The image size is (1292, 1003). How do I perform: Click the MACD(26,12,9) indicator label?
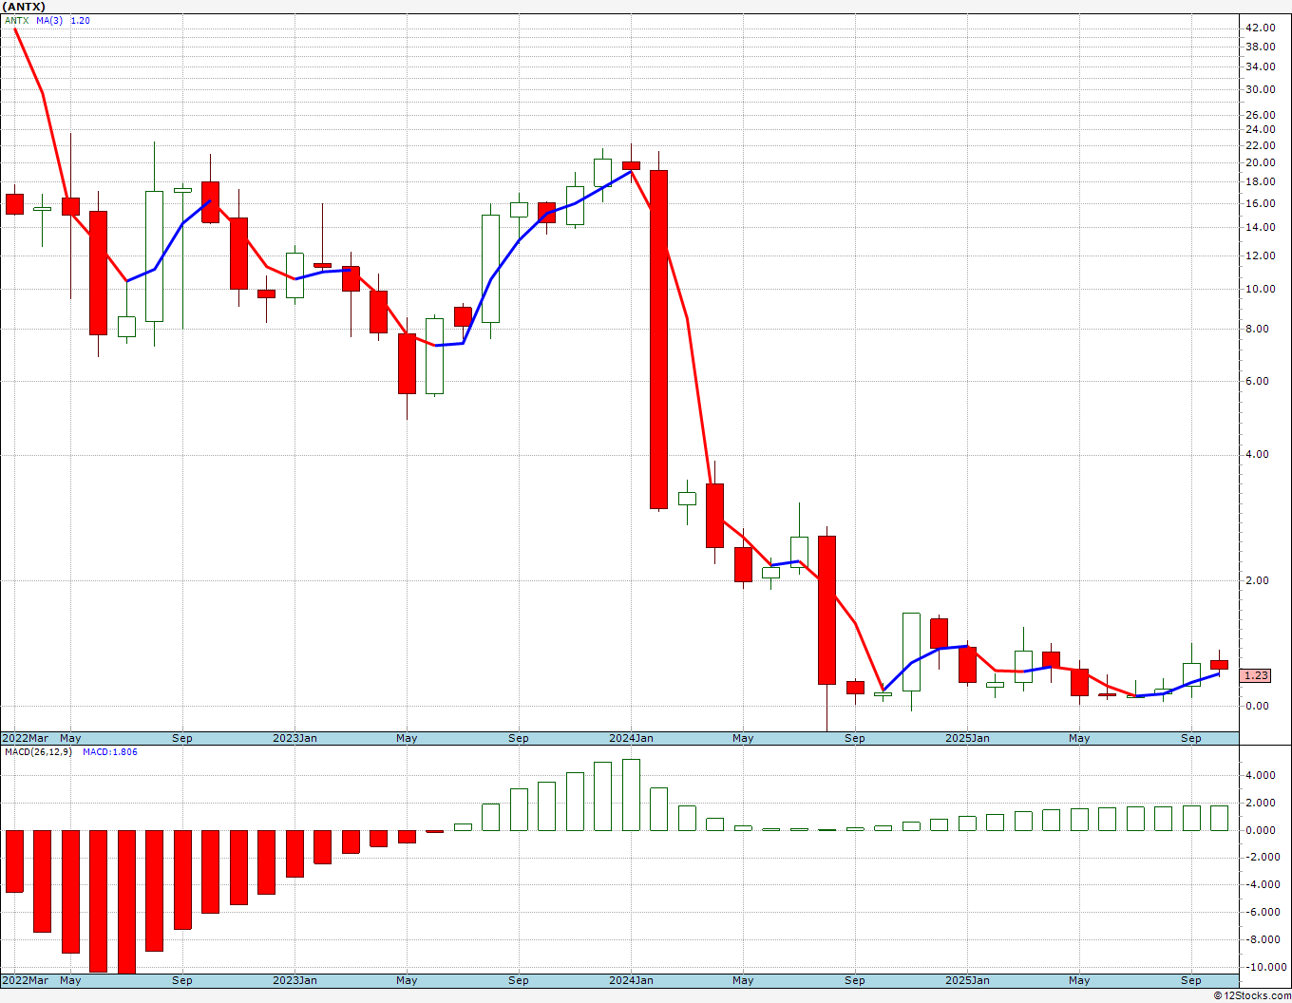pos(36,752)
